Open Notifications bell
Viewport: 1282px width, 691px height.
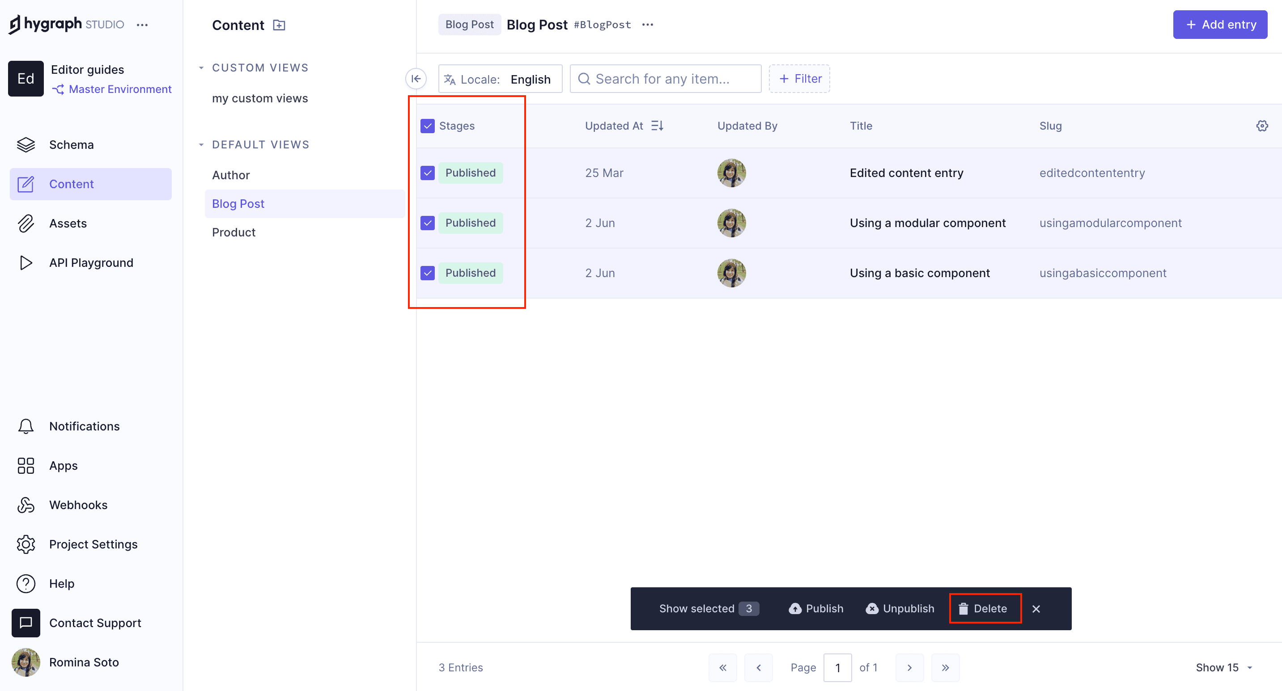[x=26, y=426]
